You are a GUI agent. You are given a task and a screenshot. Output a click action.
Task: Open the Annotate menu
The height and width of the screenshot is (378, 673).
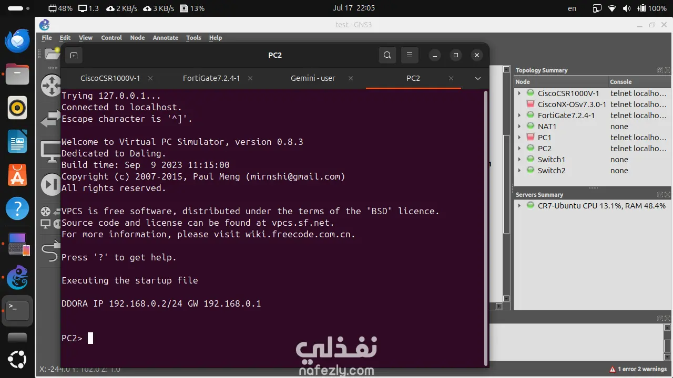[165, 37]
